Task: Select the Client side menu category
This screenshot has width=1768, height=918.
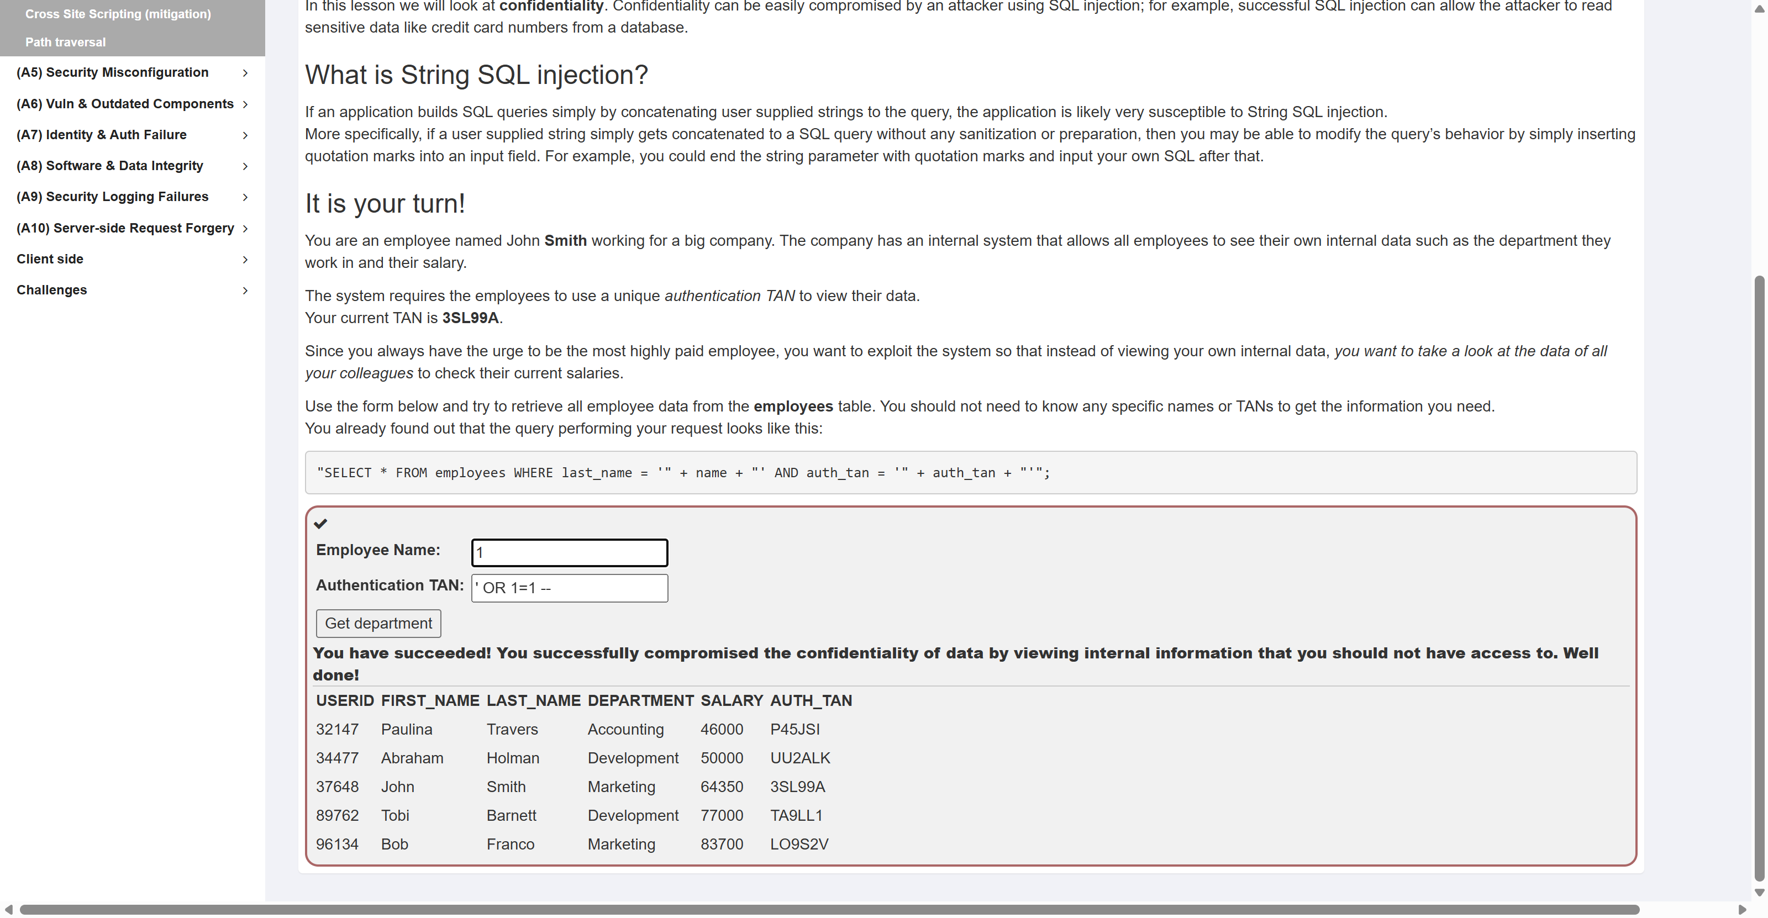Action: pos(50,260)
